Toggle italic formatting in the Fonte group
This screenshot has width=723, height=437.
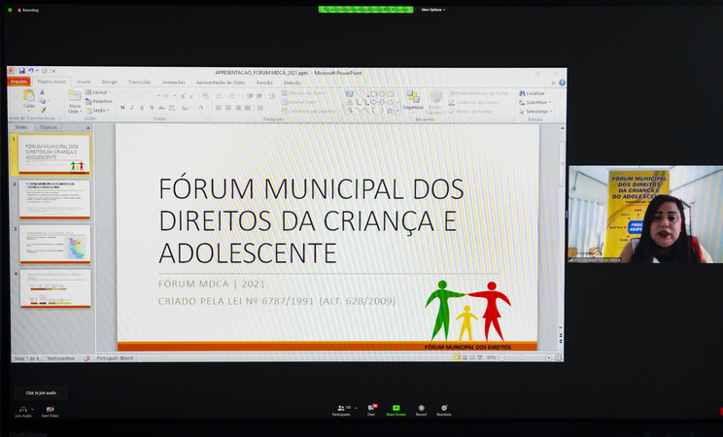pos(132,108)
